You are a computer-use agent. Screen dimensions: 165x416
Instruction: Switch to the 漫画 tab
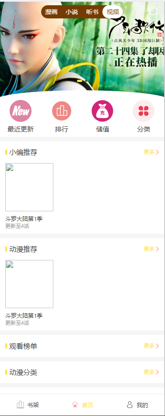pyautogui.click(x=51, y=12)
